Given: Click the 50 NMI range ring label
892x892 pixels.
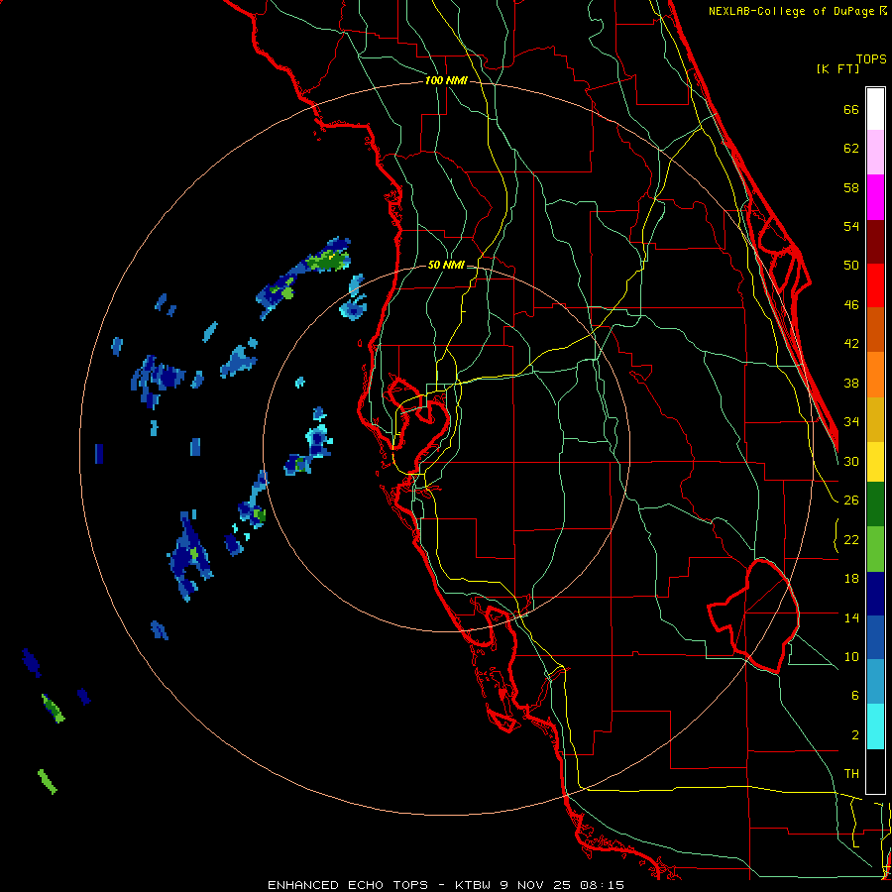Looking at the screenshot, I should 446,265.
